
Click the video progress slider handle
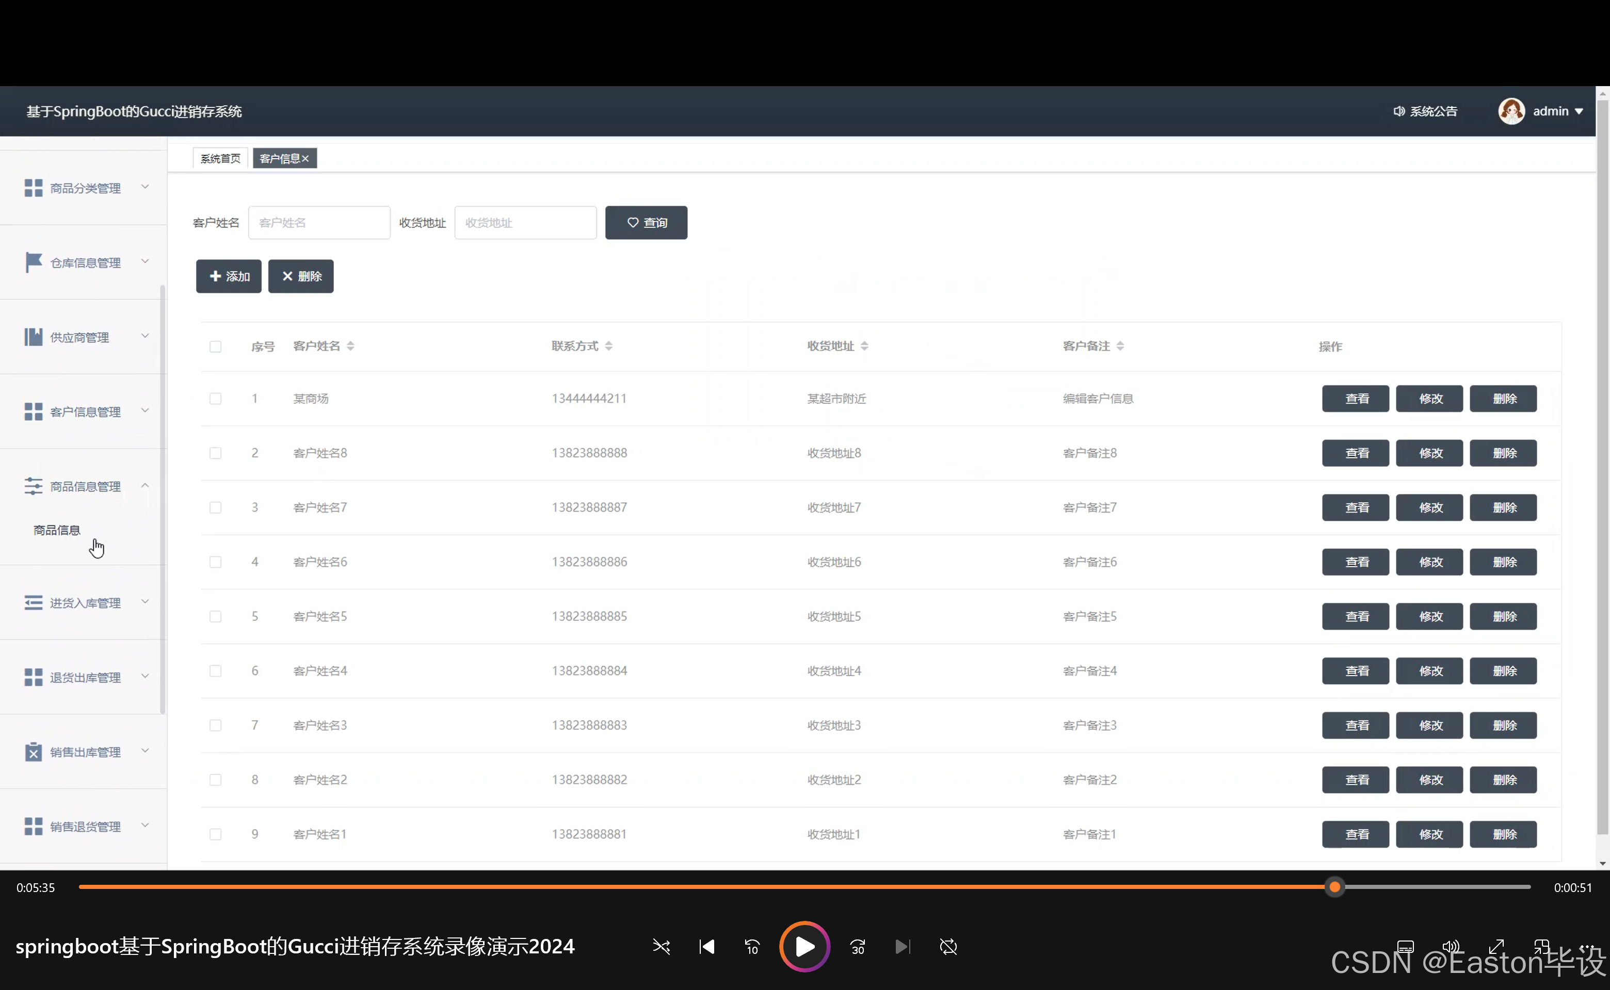pyautogui.click(x=1334, y=887)
